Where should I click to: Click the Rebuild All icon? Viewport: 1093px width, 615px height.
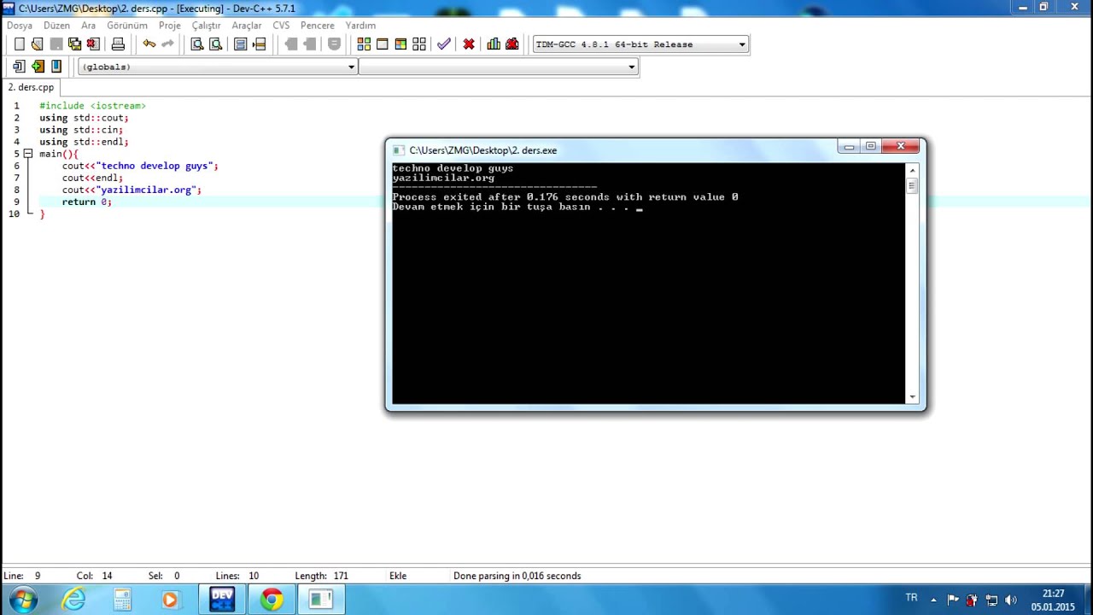(419, 44)
